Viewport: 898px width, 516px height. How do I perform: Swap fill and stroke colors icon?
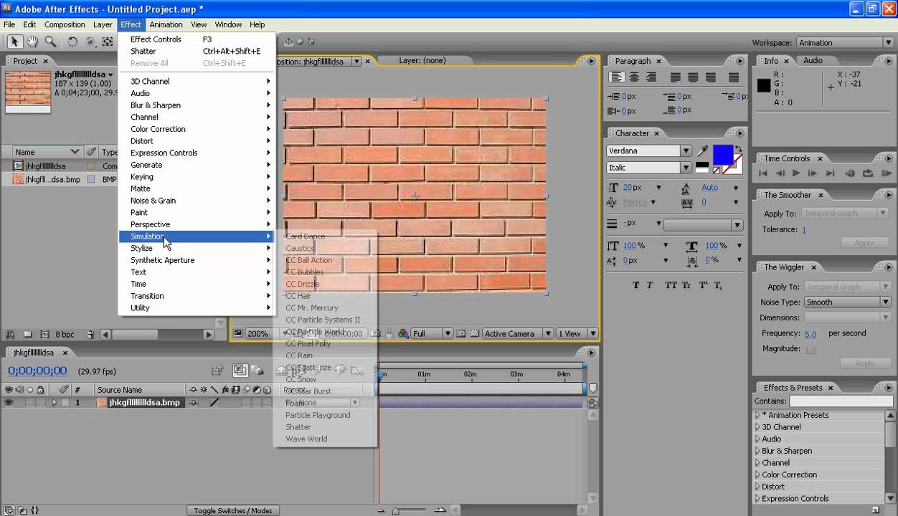point(738,149)
